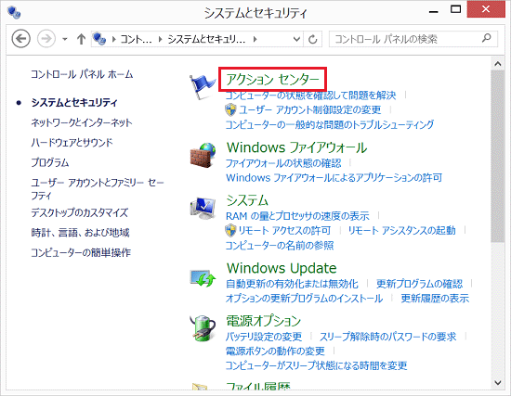Image resolution: width=511 pixels, height=396 pixels.
Task: Click the refresh button beside address bar
Action: pos(313,39)
